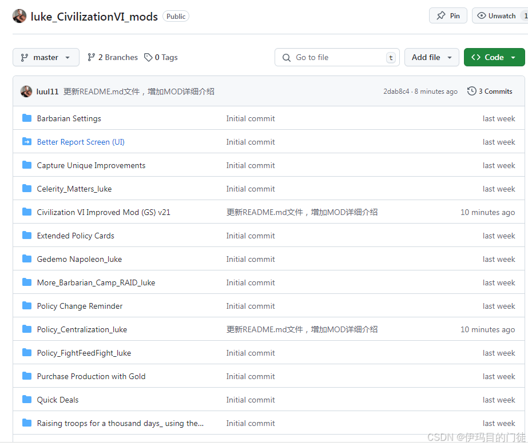
Task: Click the folder icon for Capture Unique Improvements
Action: point(27,165)
